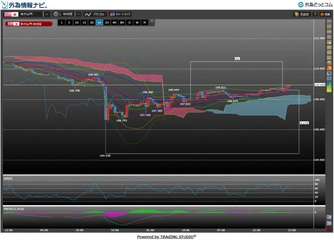Select the horizontal line drawing tool
This screenshot has width=334, height=240.
pos(329,32)
